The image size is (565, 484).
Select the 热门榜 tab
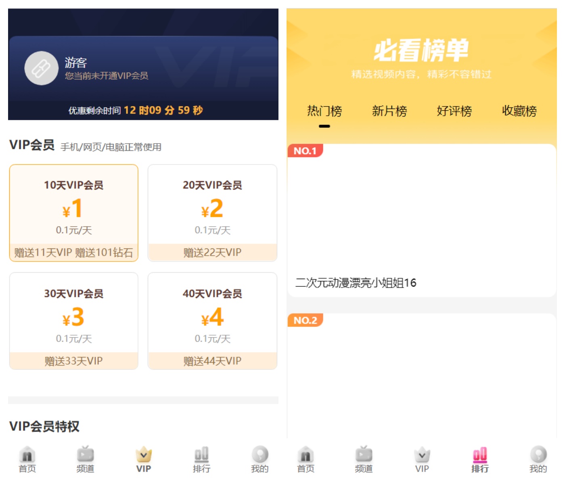(x=324, y=111)
